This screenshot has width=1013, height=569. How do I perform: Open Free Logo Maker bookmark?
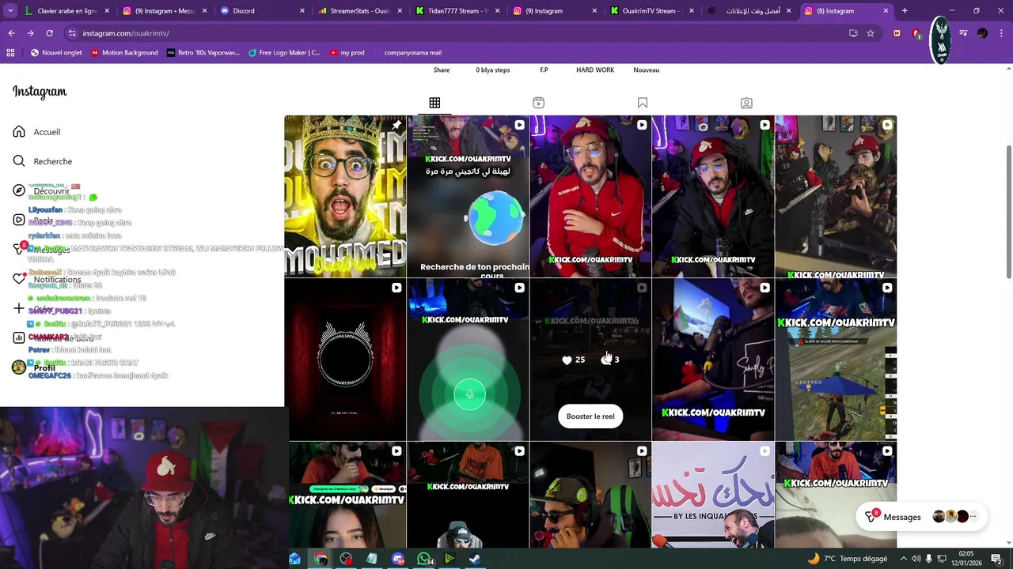[x=284, y=53]
